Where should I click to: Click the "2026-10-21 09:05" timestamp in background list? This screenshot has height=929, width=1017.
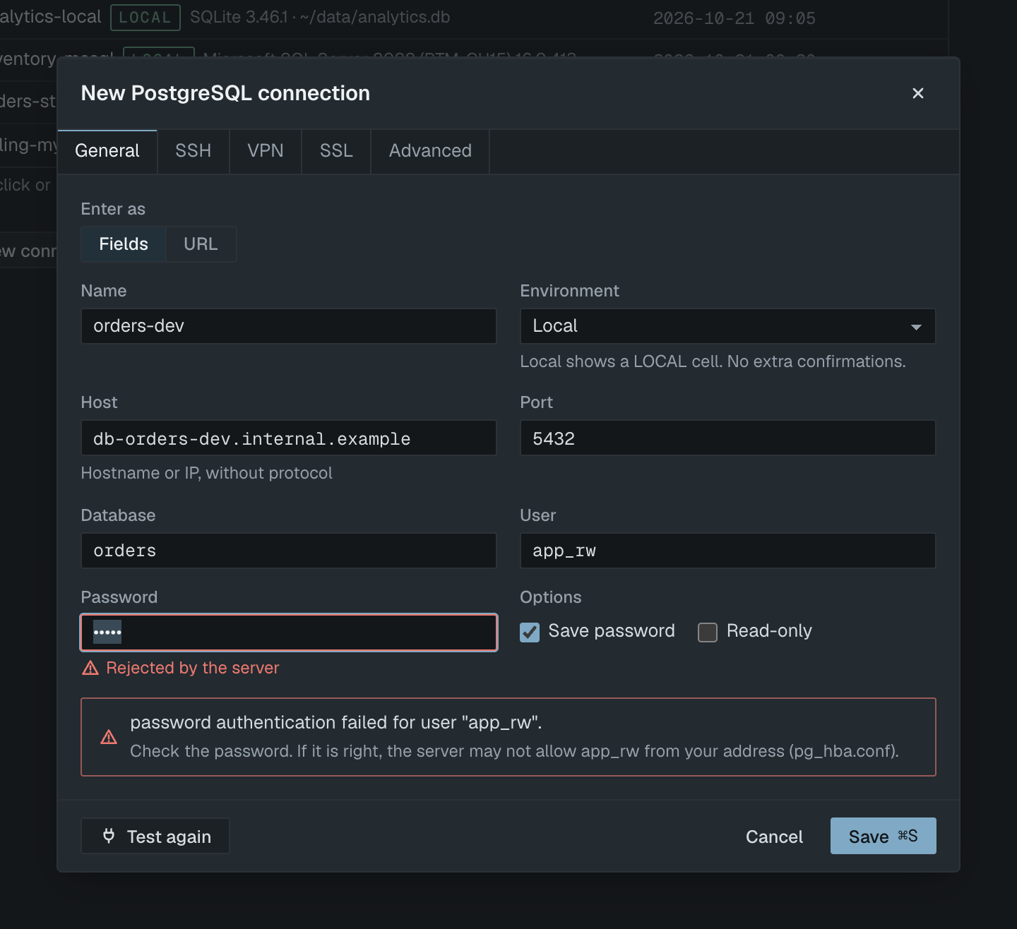click(734, 18)
